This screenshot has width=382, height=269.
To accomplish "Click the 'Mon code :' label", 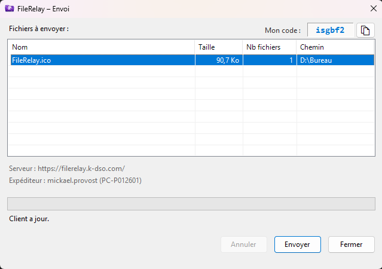I will click(x=283, y=30).
